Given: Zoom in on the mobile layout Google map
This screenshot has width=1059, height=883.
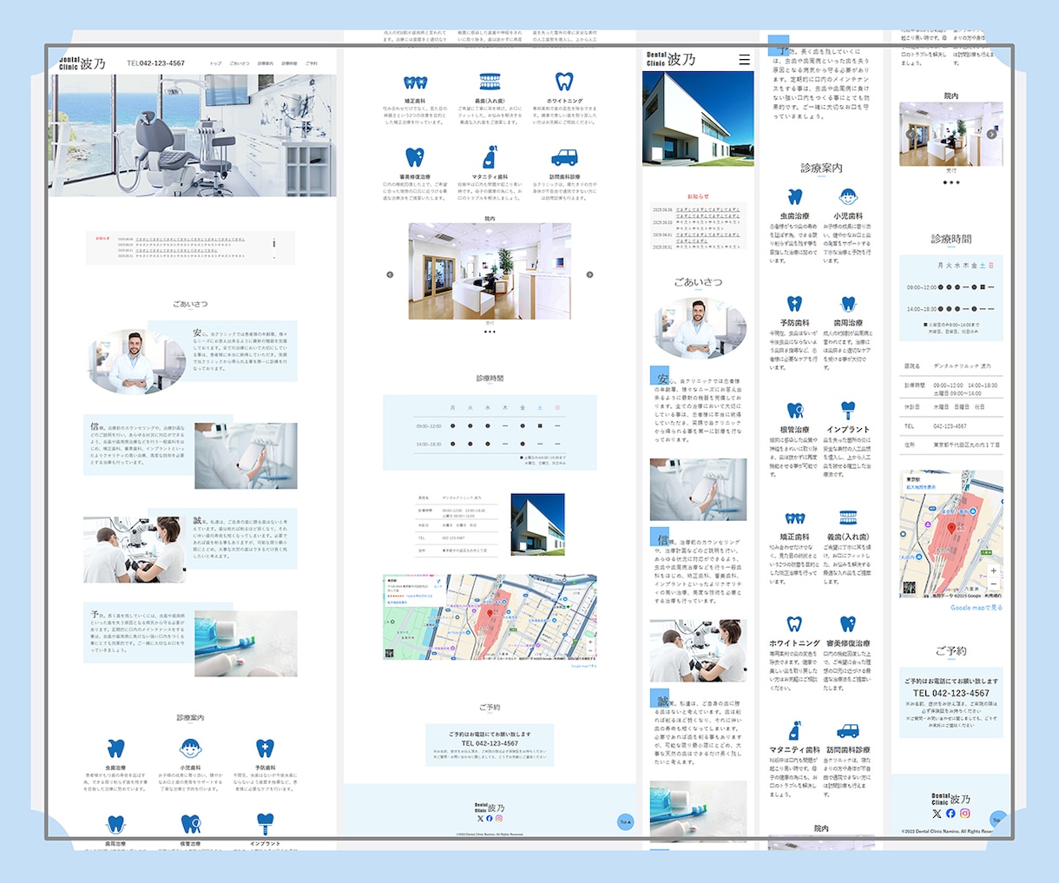Looking at the screenshot, I should pos(994,570).
